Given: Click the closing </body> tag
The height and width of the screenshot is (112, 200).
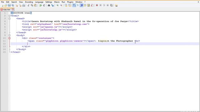Looking at the screenshot, I should coord(21,49).
